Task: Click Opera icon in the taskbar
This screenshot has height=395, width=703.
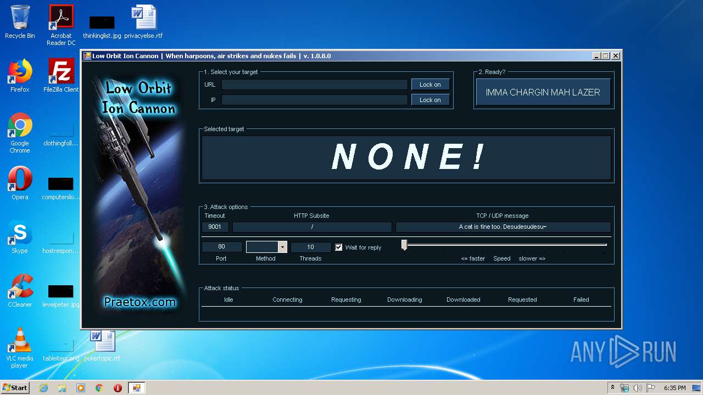Action: pyautogui.click(x=118, y=388)
